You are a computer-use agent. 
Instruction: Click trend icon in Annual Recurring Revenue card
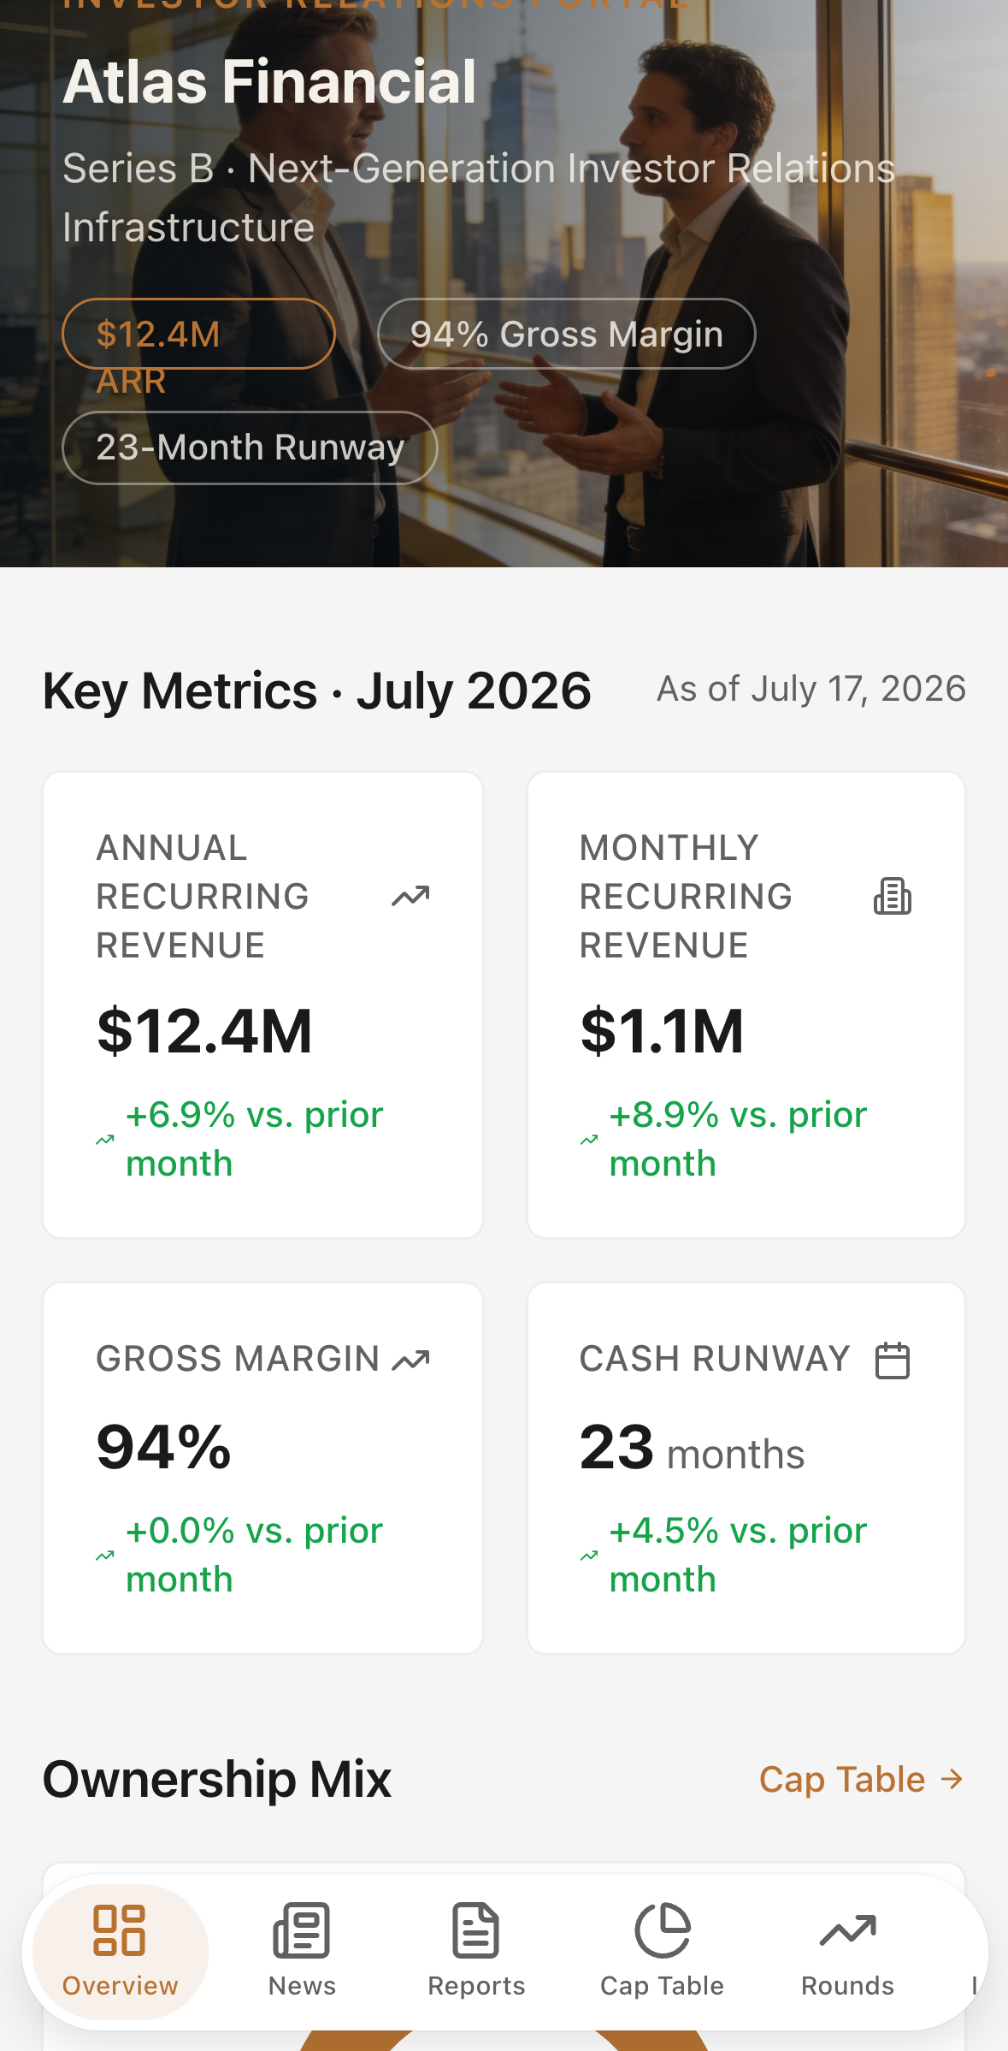tap(411, 897)
